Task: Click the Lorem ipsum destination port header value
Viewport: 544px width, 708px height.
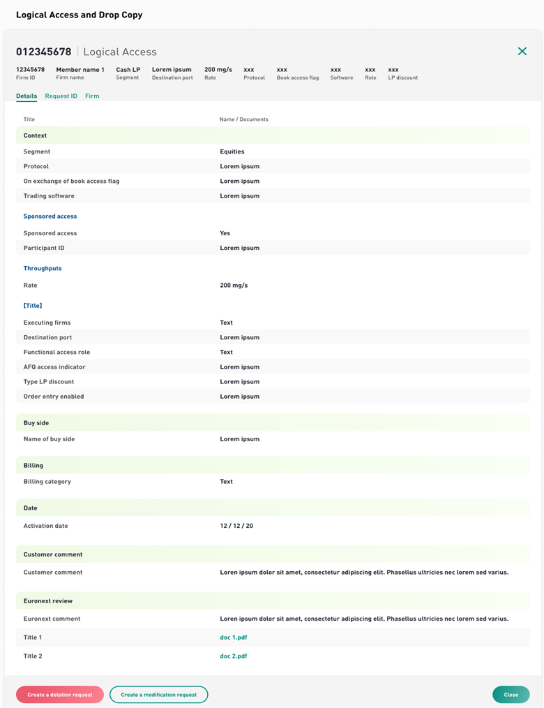Action: click(x=172, y=70)
